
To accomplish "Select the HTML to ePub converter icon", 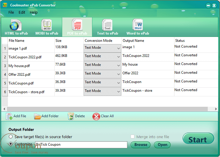I will [x=16, y=25].
